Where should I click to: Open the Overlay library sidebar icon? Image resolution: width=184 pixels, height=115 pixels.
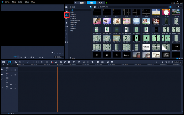tap(66, 27)
